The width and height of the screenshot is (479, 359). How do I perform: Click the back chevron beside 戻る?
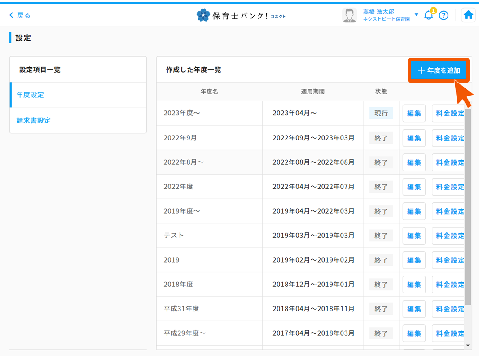[11, 15]
